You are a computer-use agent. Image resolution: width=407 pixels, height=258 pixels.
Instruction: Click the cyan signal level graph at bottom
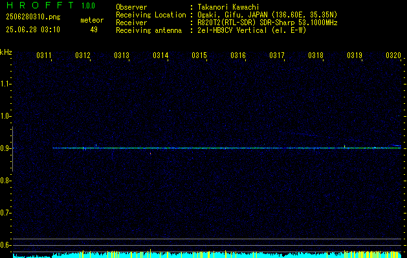click(x=207, y=255)
